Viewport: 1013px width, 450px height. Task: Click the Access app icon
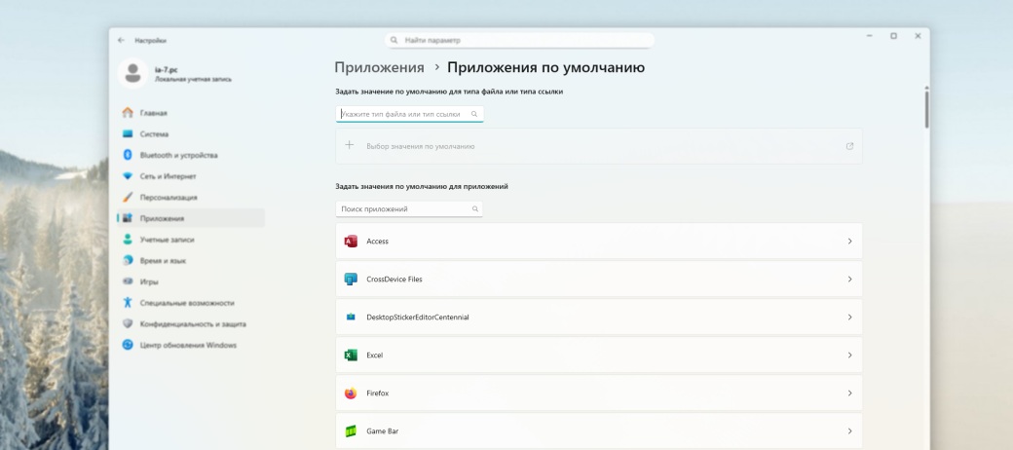tap(351, 242)
